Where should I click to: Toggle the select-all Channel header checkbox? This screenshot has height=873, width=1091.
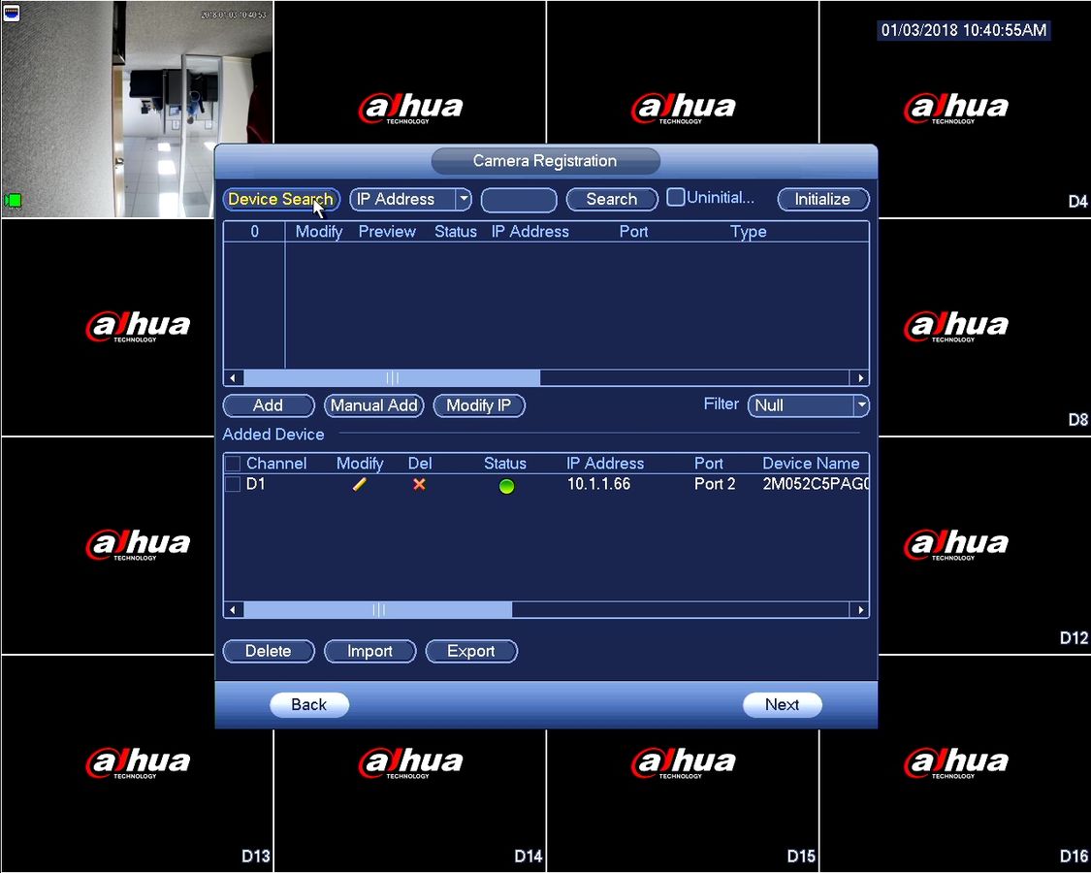point(233,464)
